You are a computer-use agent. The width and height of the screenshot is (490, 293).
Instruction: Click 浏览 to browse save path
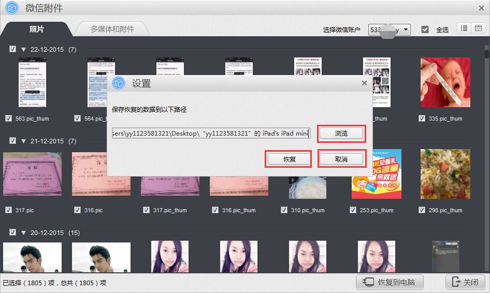coord(341,134)
